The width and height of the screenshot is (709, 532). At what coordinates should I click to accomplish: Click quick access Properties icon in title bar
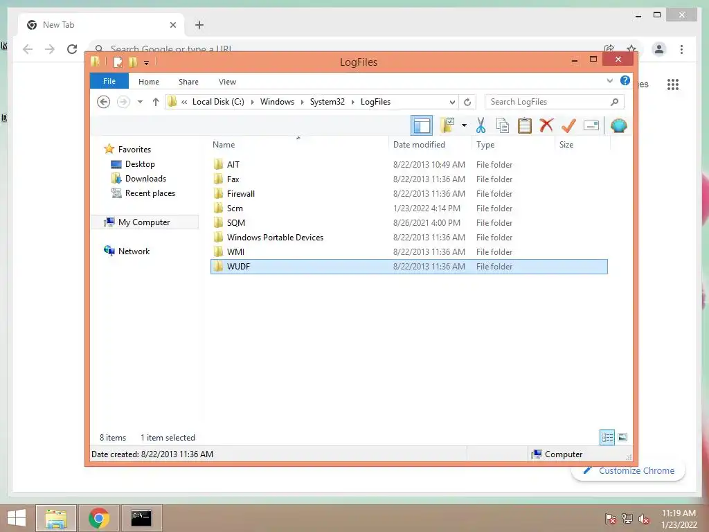[x=118, y=62]
